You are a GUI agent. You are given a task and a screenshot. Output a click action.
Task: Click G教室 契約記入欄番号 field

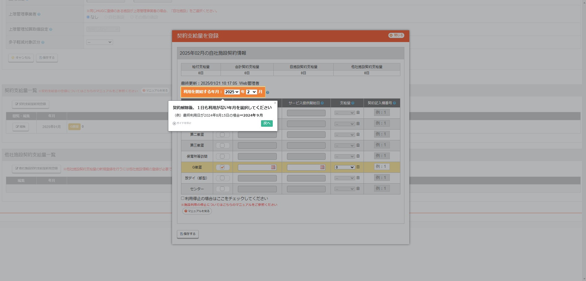click(382, 167)
